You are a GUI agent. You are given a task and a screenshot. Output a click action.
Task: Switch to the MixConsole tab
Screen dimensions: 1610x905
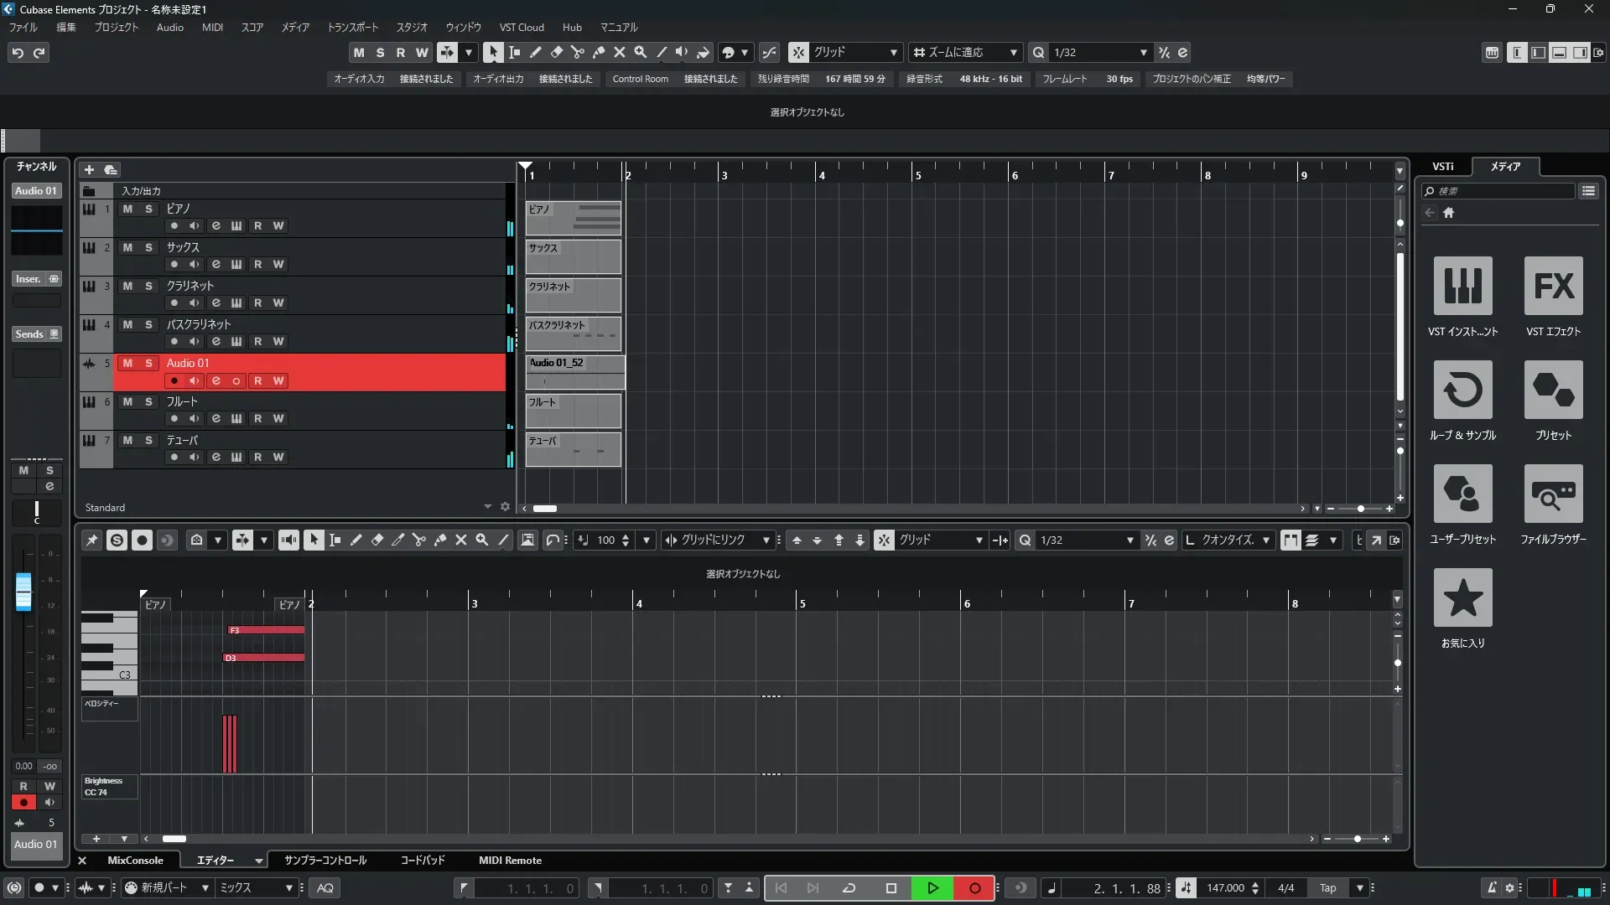click(135, 860)
